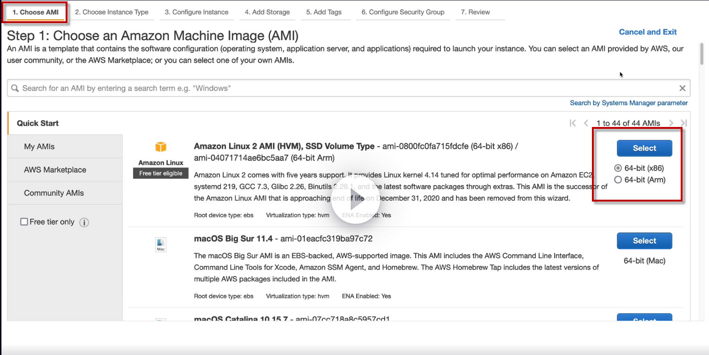The image size is (709, 355).
Task: Enable the Free tier only checkbox
Action: tap(24, 222)
